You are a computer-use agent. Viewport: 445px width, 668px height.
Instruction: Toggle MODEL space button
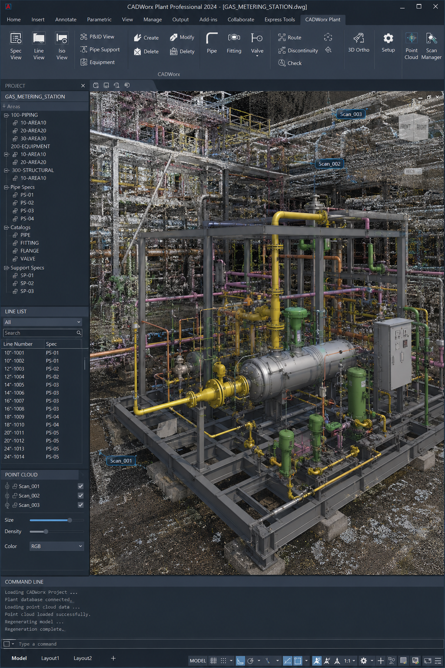(198, 661)
